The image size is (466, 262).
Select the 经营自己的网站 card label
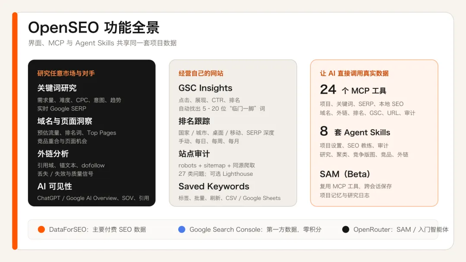201,73
